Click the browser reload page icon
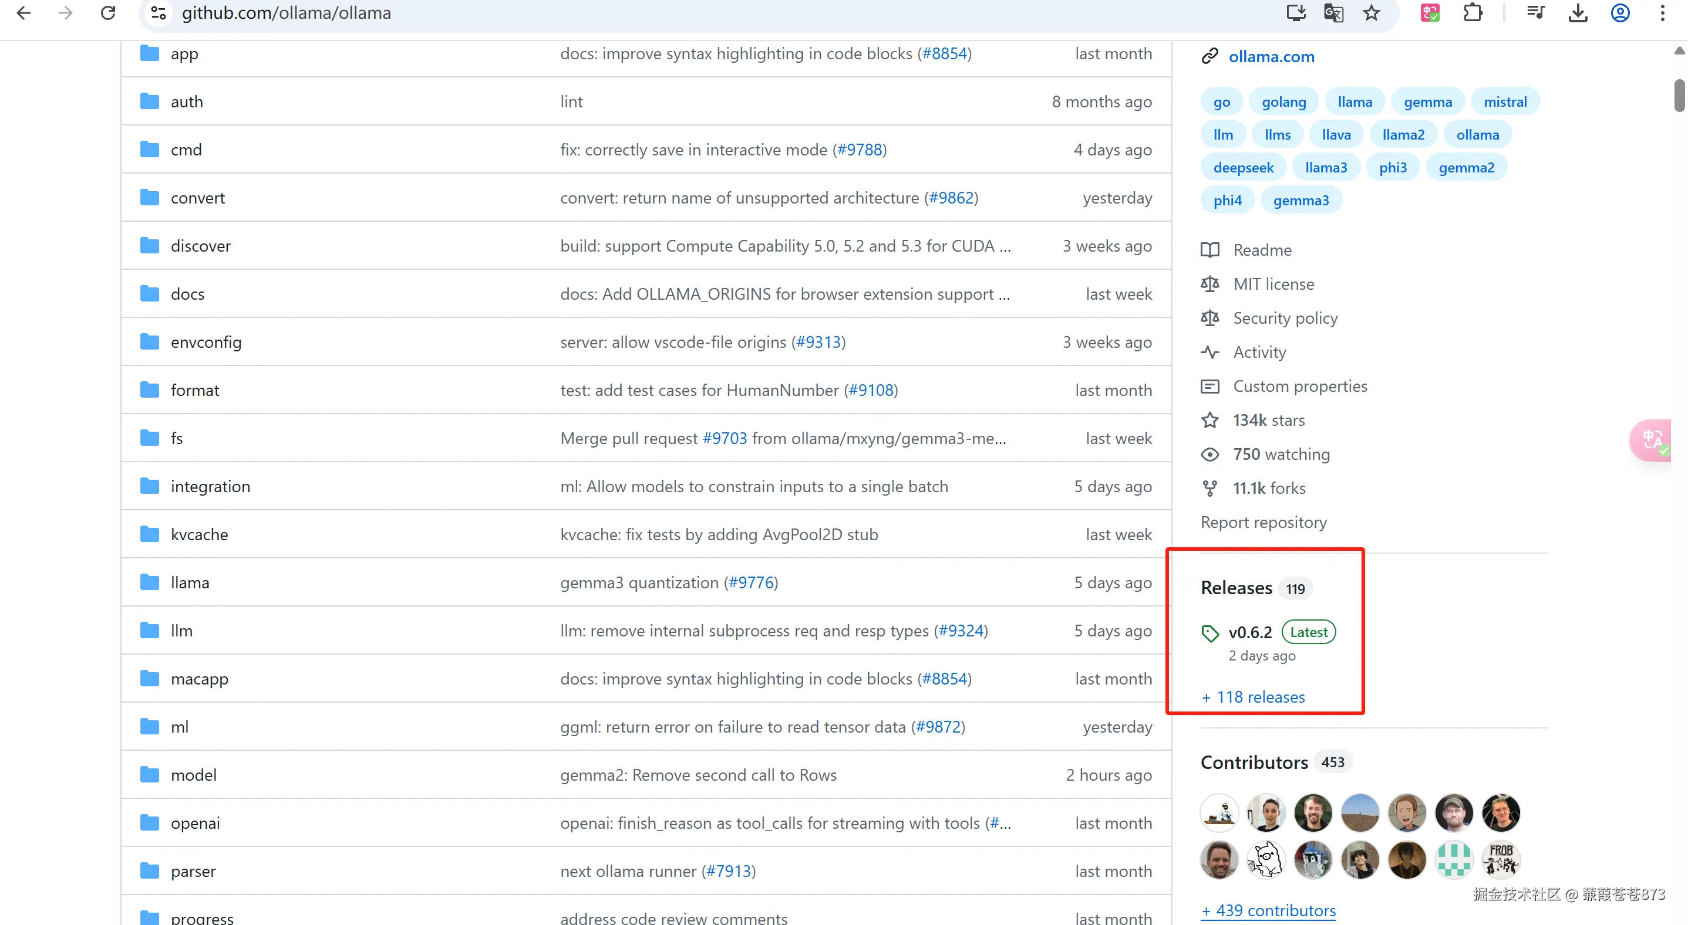This screenshot has height=925, width=1688. pyautogui.click(x=108, y=13)
